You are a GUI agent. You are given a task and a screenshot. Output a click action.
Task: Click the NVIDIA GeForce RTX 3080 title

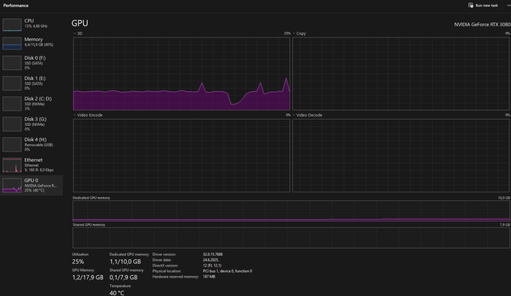(482, 25)
